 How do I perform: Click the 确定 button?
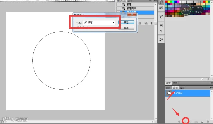pos(126,22)
